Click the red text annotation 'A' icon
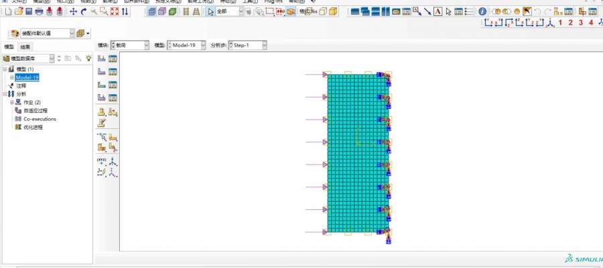603x268 pixels. pos(437,12)
